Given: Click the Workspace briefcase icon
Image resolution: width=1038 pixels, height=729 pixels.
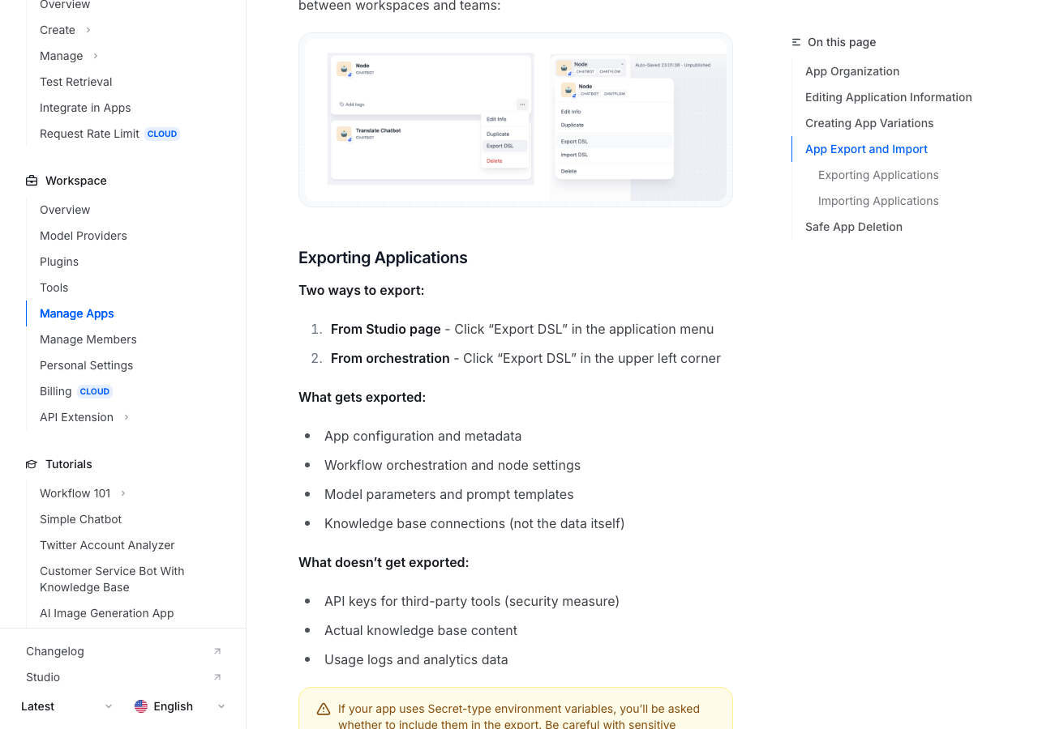Looking at the screenshot, I should [x=32, y=181].
